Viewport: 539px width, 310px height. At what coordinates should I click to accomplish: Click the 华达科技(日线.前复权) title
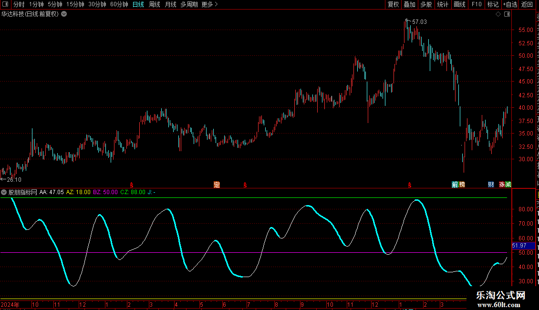pyautogui.click(x=30, y=14)
